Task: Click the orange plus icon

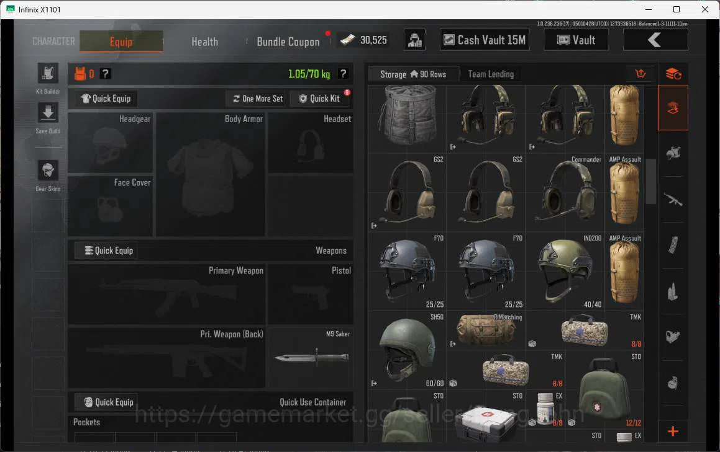Action: (x=673, y=432)
